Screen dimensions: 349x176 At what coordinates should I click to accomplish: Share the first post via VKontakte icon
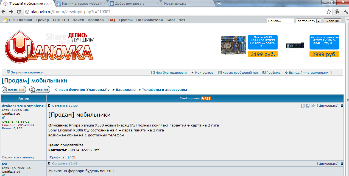pyautogui.click(x=302, y=105)
